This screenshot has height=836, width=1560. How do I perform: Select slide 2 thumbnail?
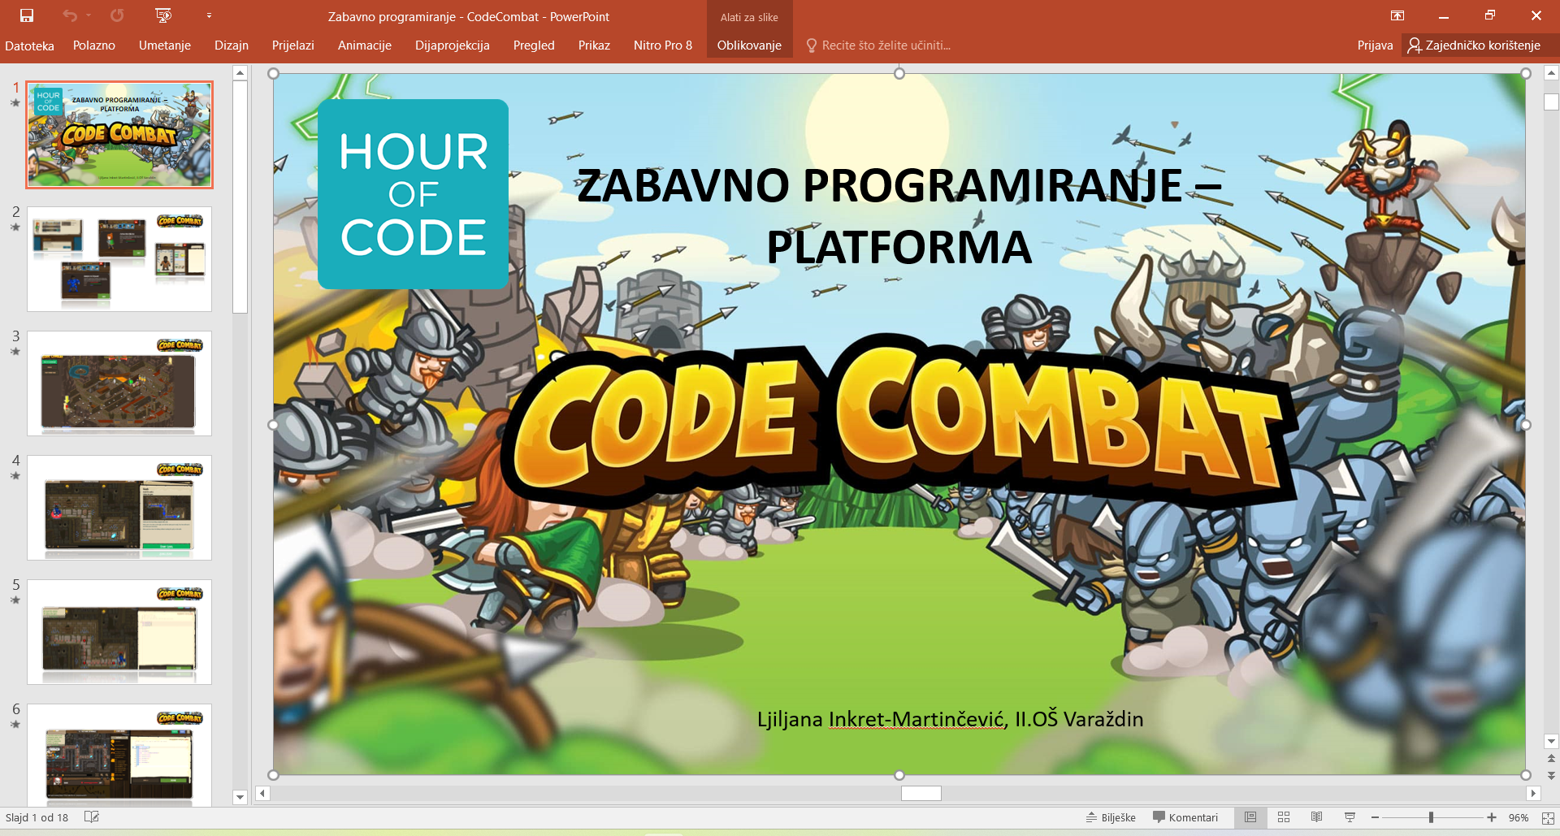(x=119, y=259)
